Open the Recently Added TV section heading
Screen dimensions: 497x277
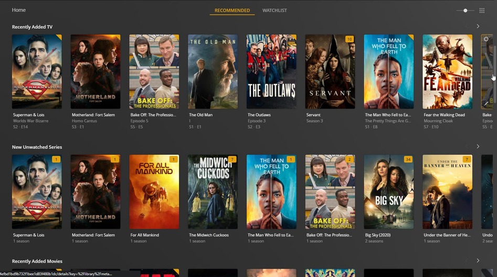pyautogui.click(x=32, y=27)
